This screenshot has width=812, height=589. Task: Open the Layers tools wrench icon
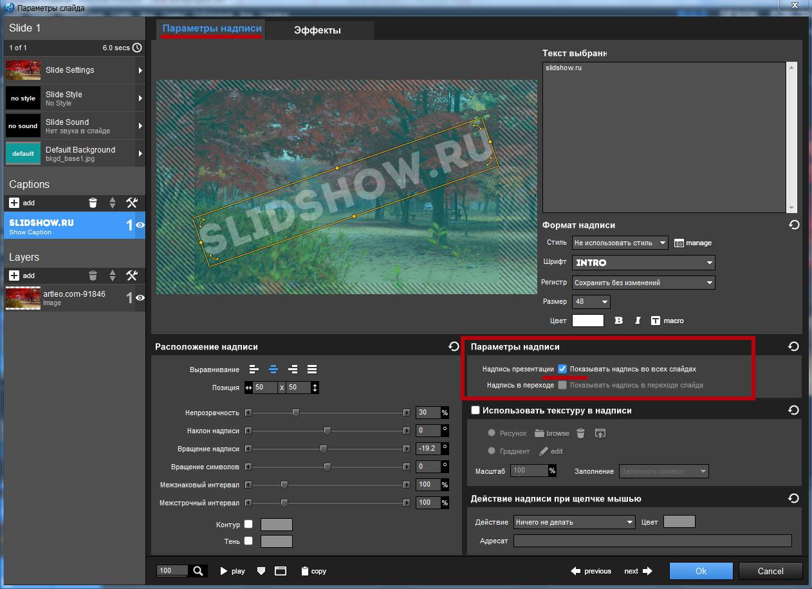[x=132, y=276]
